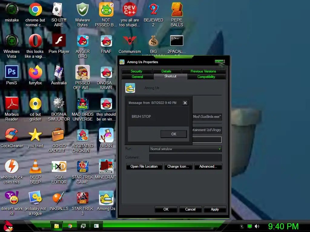Click the volume speaker tray icon
Screen dimensions: 310x232
click(257, 226)
